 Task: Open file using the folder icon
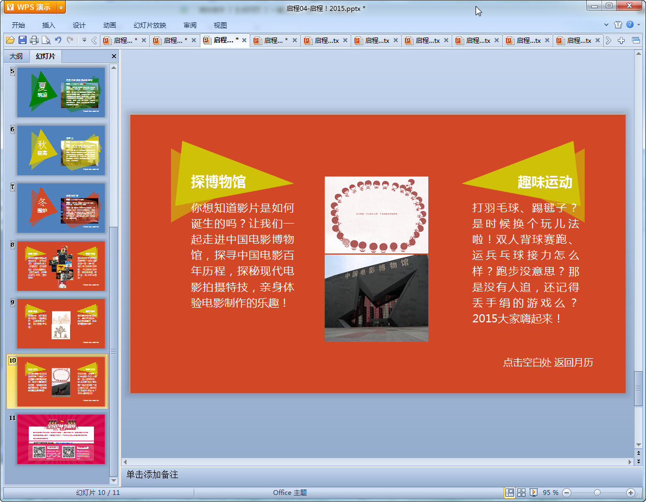(x=10, y=40)
